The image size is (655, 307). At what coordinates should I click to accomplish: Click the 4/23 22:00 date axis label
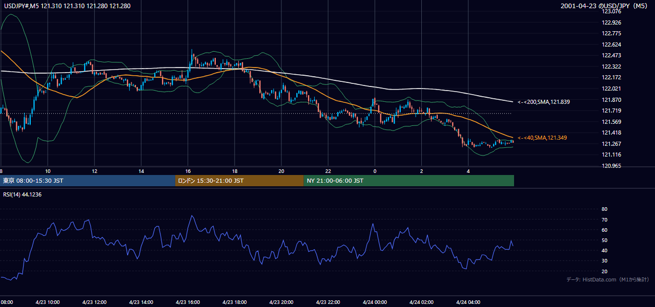(x=328, y=302)
